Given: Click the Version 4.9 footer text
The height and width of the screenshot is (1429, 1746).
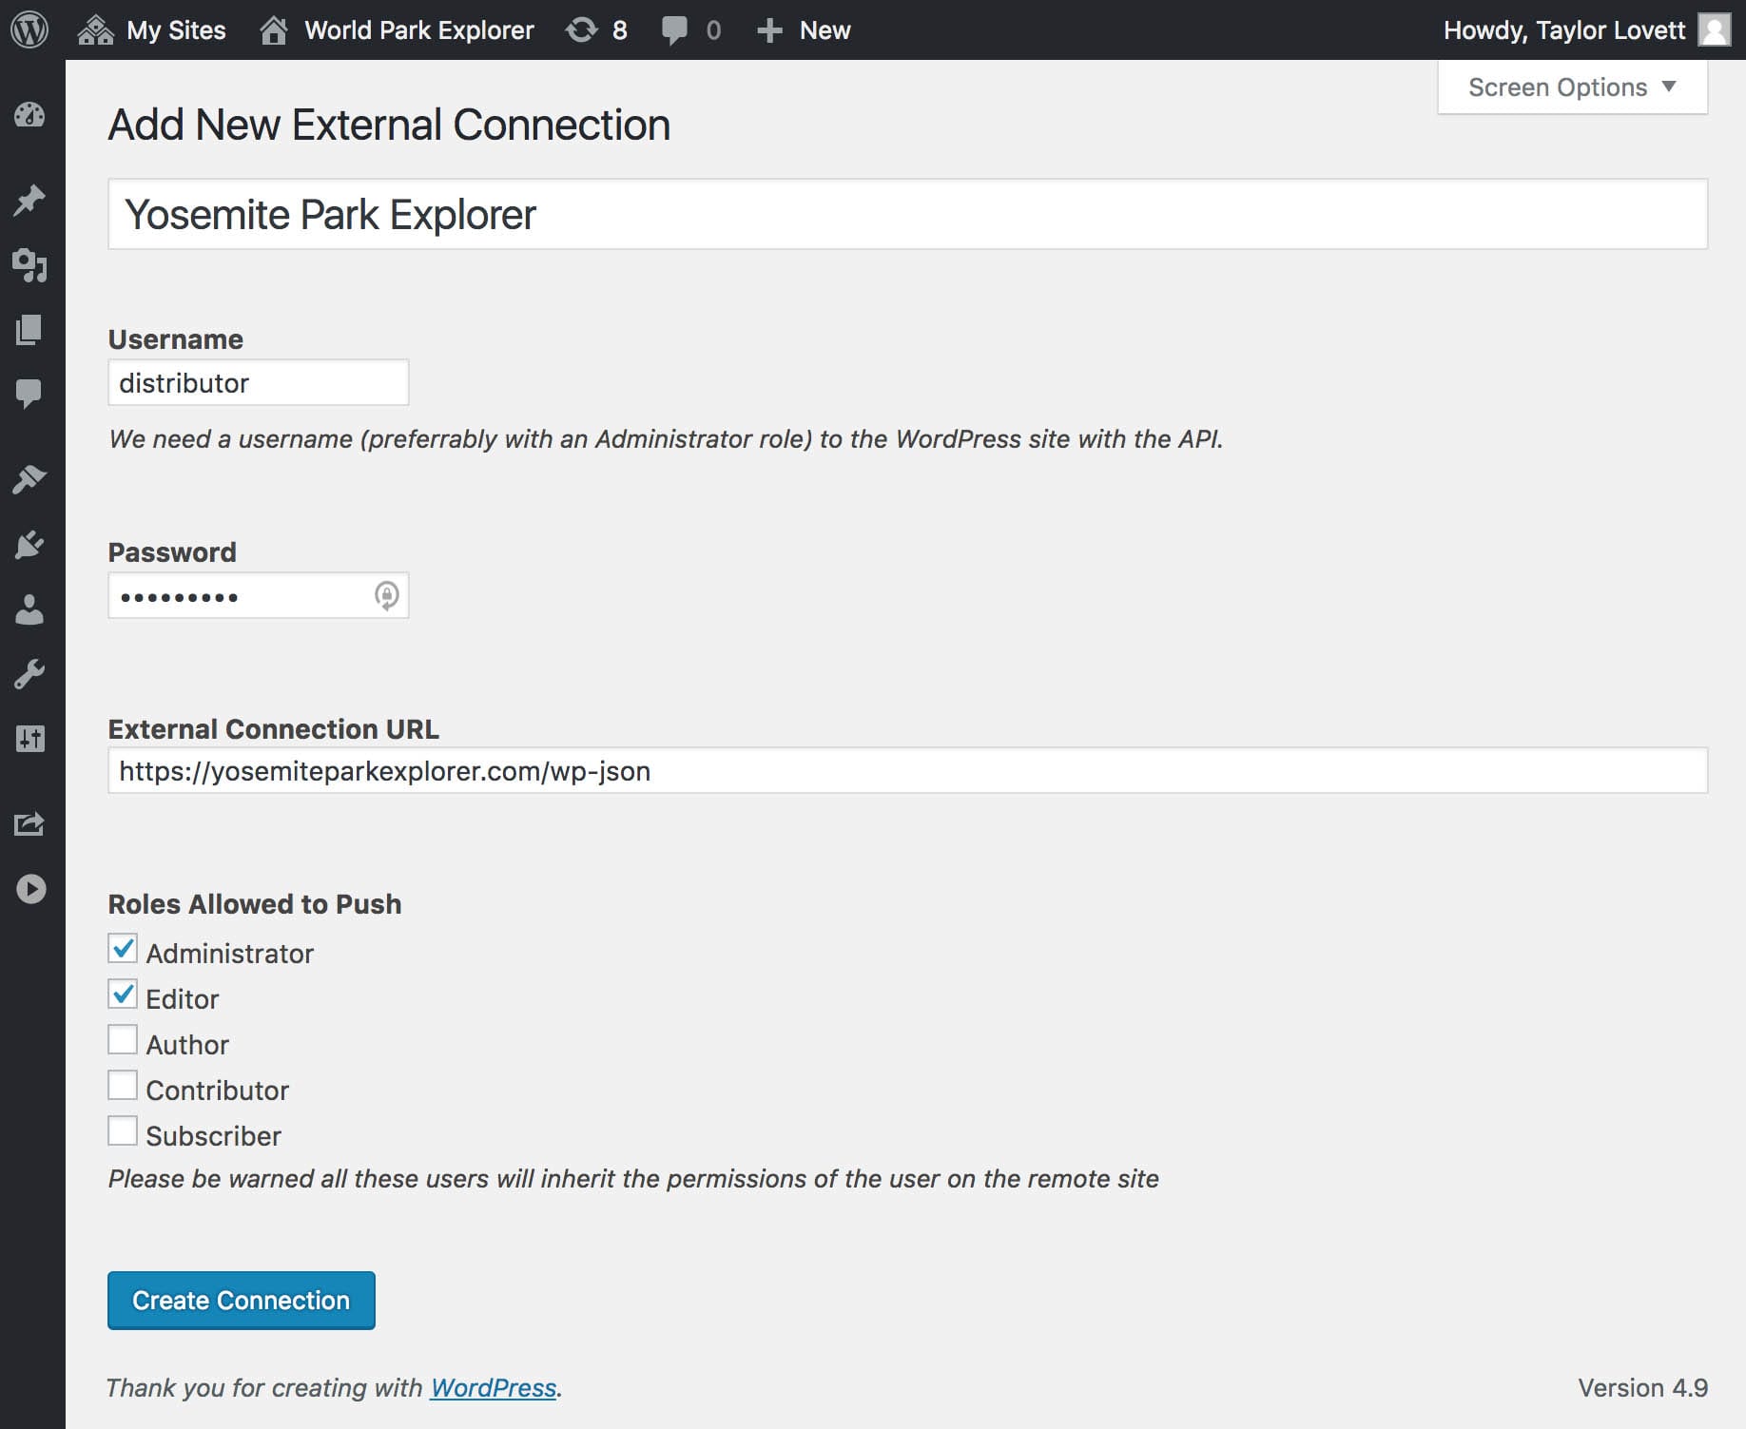Looking at the screenshot, I should point(1642,1388).
